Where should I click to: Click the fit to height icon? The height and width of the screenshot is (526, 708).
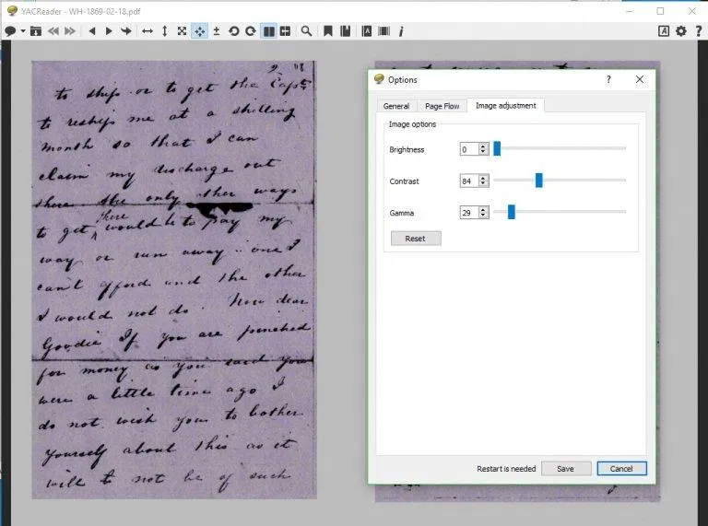click(x=164, y=30)
